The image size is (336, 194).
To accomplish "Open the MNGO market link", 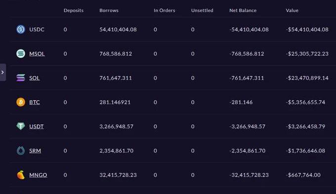I will click(38, 175).
